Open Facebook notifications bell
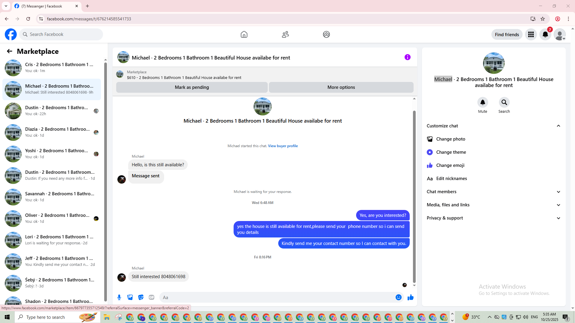The image size is (575, 323). click(x=545, y=35)
